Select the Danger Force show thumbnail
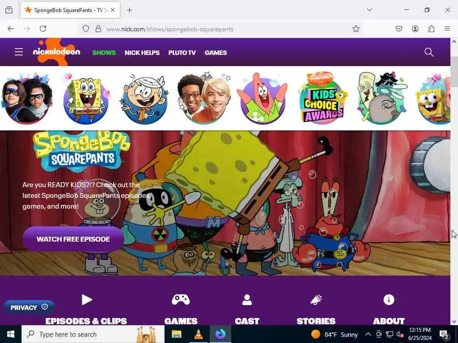The height and width of the screenshot is (343, 458). pos(27,98)
